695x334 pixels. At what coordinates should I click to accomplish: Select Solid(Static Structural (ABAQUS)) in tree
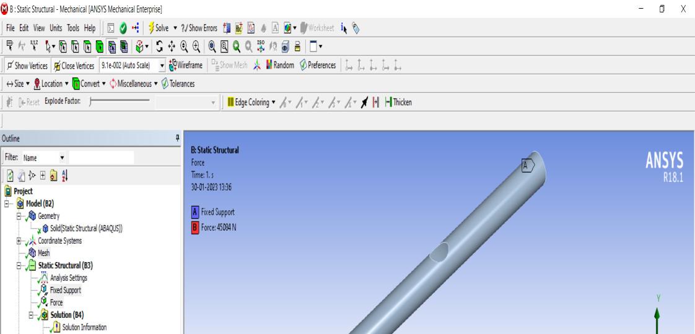pos(86,229)
